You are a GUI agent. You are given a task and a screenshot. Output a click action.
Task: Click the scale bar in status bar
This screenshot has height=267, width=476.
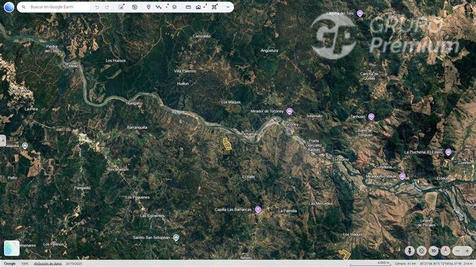tap(370, 263)
